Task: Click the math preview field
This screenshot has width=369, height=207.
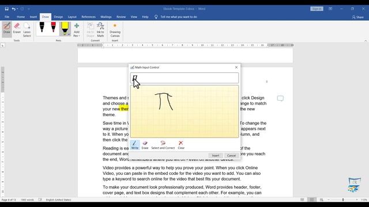Action: [184, 78]
